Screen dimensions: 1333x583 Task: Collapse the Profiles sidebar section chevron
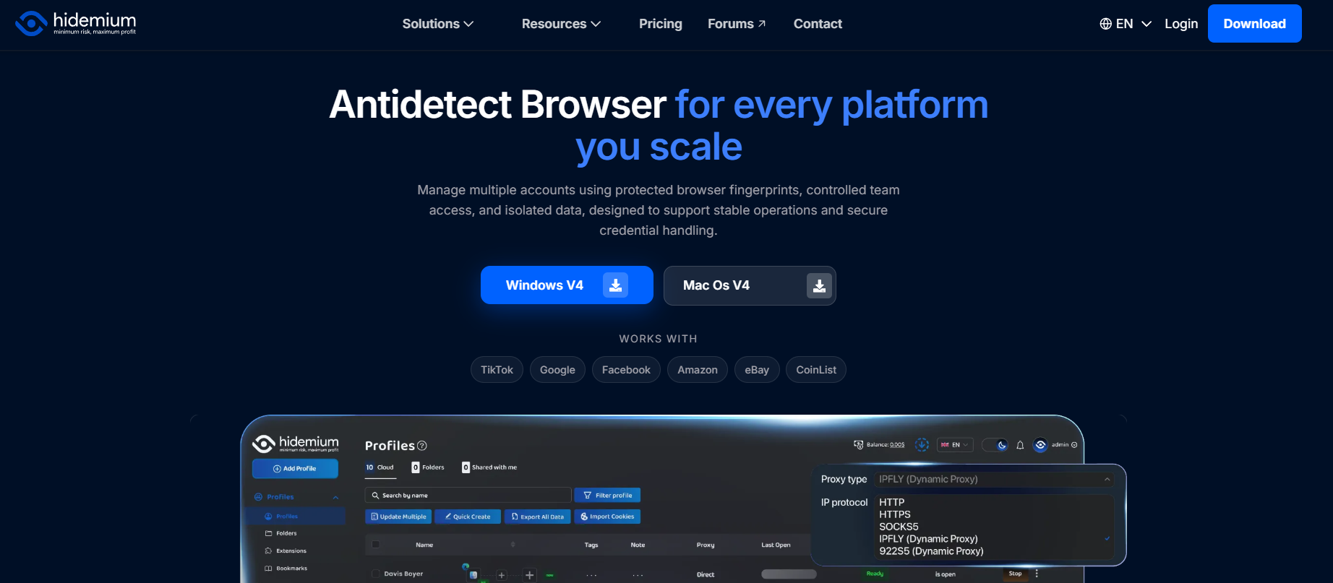(335, 497)
